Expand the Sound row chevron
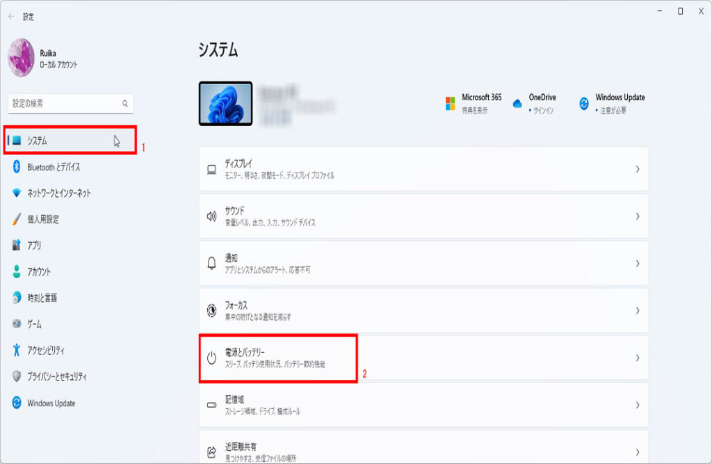Image resolution: width=712 pixels, height=464 pixels. pos(637,216)
